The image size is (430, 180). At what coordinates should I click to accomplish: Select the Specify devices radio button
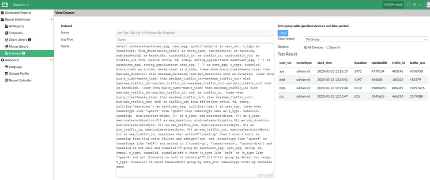point(328,47)
